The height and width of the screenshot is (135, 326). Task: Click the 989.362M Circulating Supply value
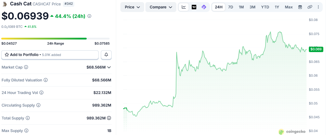(x=102, y=105)
